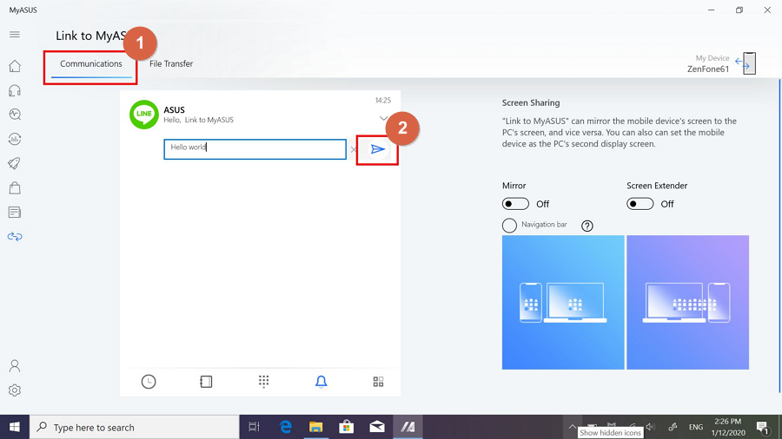Image resolution: width=782 pixels, height=439 pixels.
Task: Open Settings gear in sidebar
Action: 15,390
